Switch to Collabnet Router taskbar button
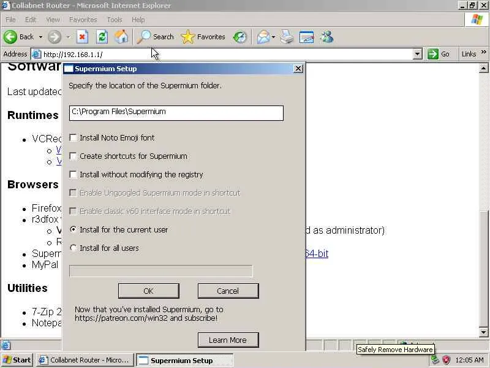This screenshot has width=490, height=368. click(85, 360)
